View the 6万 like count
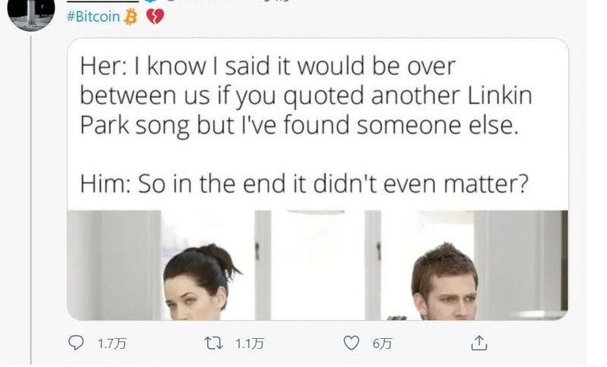This screenshot has height=367, width=607. pos(382,343)
